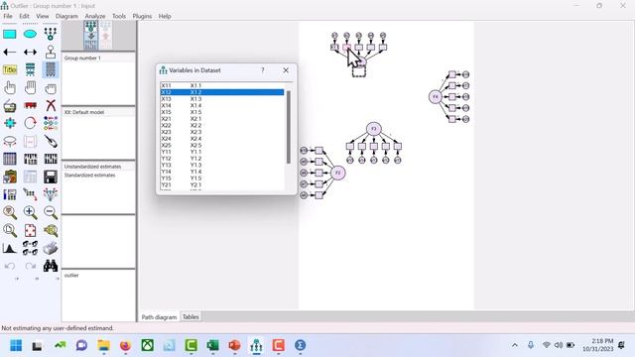Select variable Y15 in the dataset list
The height and width of the screenshot is (357, 635).
click(x=222, y=178)
